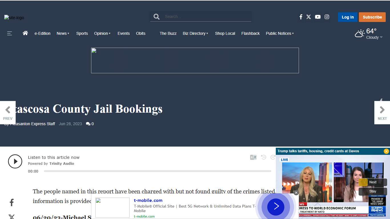Open the Instagram icon in header
The image size is (390, 219).
[327, 17]
